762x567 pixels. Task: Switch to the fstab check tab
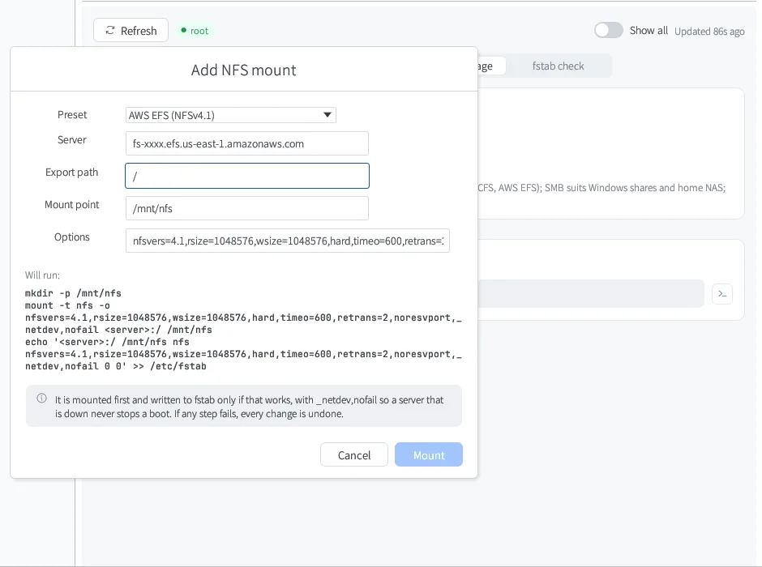tap(558, 66)
